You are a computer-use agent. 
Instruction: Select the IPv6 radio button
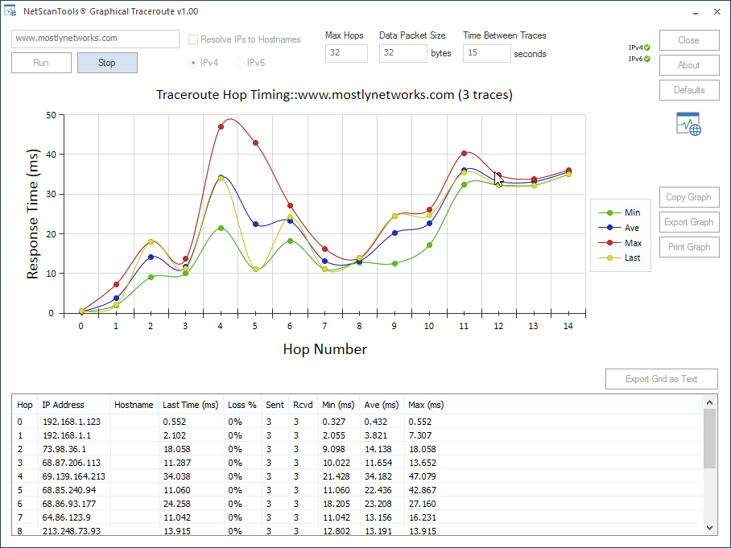coord(240,63)
